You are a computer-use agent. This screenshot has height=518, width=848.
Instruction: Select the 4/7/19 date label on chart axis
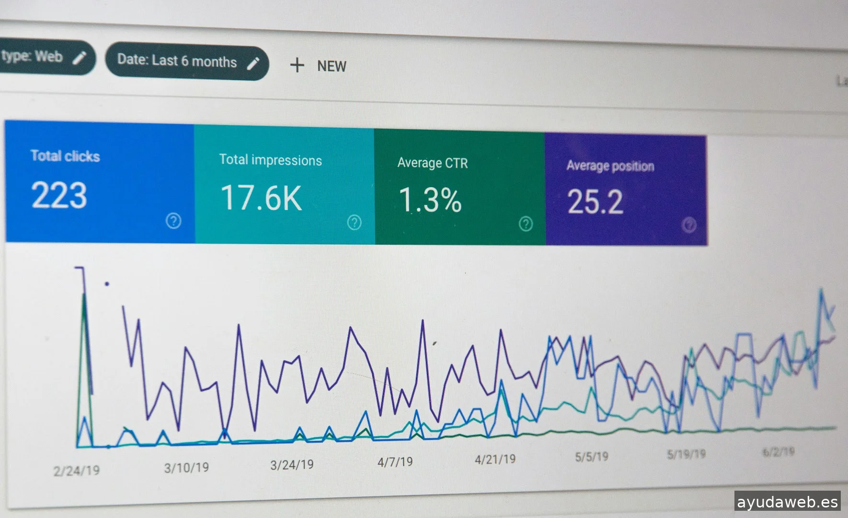(395, 462)
